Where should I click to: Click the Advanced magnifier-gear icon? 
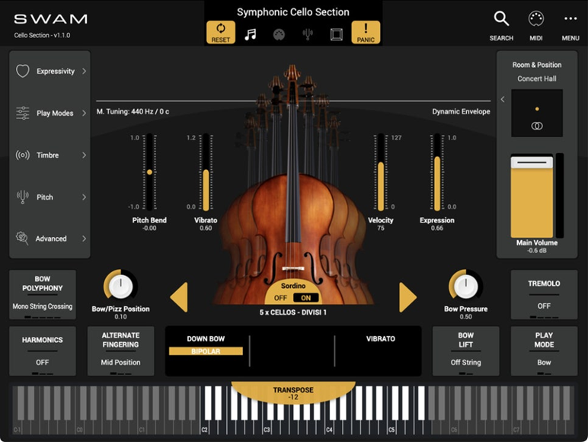[x=22, y=239]
